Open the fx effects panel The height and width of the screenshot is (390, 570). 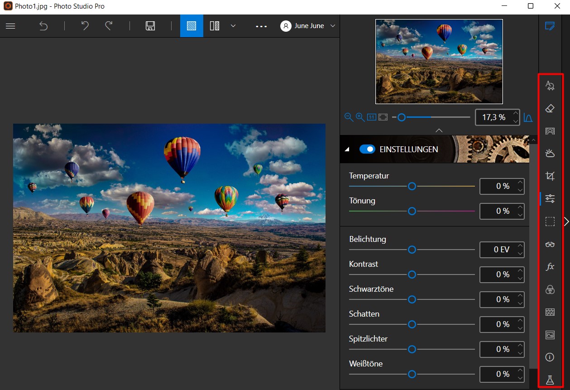click(550, 267)
